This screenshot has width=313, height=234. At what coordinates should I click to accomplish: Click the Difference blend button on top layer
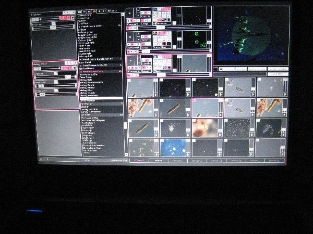tap(161, 23)
